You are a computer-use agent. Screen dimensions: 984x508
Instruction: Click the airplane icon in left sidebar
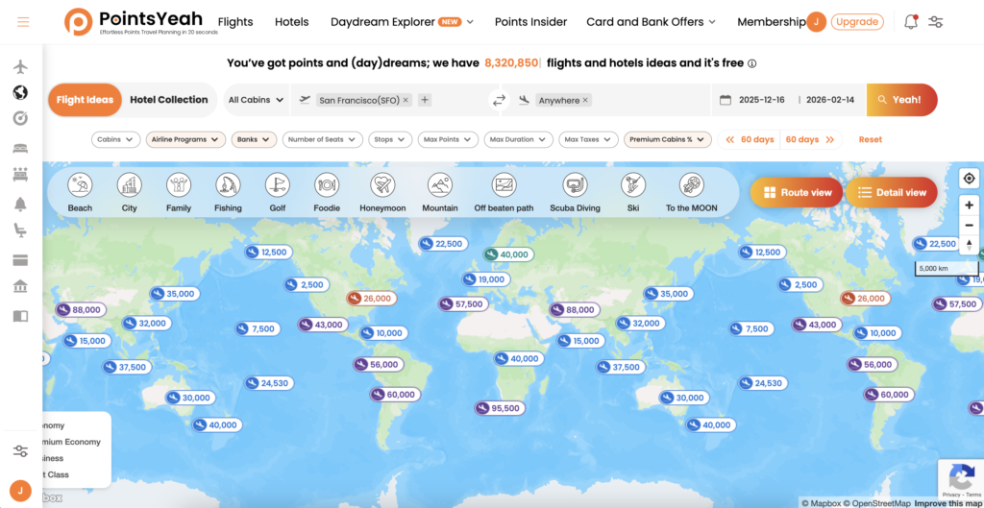tap(21, 66)
